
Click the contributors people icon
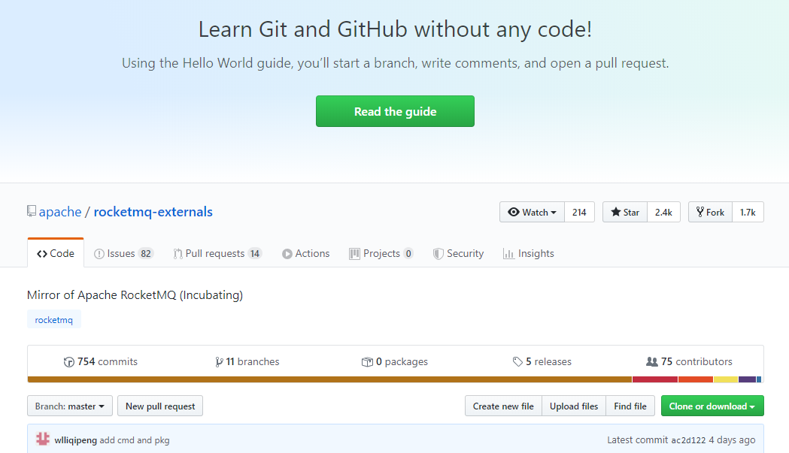pos(651,361)
